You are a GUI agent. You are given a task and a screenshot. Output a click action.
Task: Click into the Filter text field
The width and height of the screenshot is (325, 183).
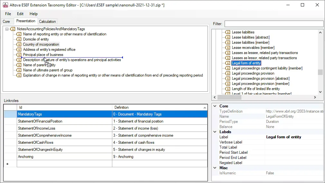pos(274,23)
